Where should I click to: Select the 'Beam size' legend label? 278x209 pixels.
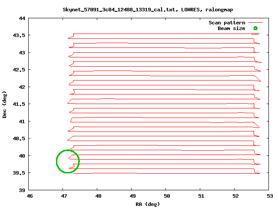click(232, 28)
